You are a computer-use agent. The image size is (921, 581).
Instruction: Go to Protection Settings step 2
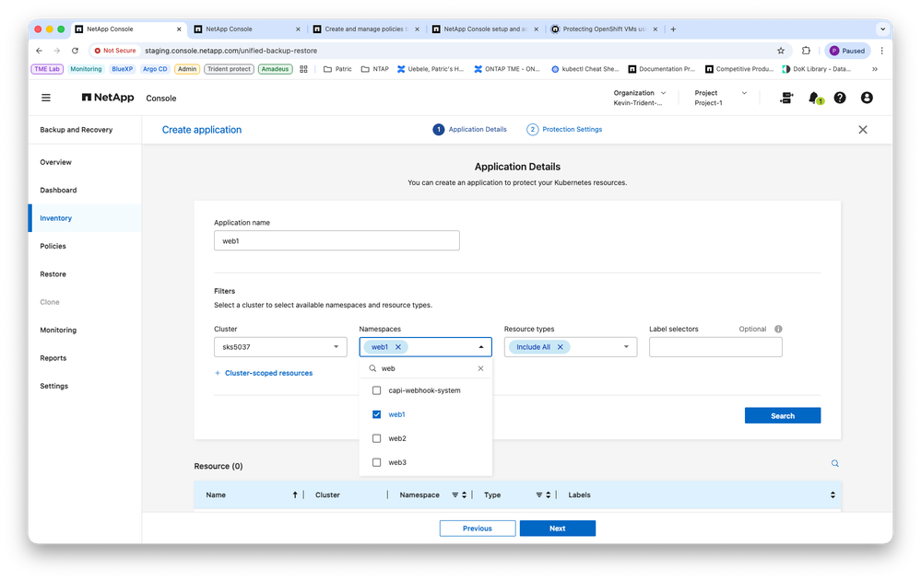(564, 129)
